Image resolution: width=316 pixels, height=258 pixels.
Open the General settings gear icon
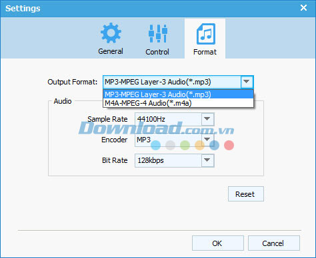tap(111, 33)
